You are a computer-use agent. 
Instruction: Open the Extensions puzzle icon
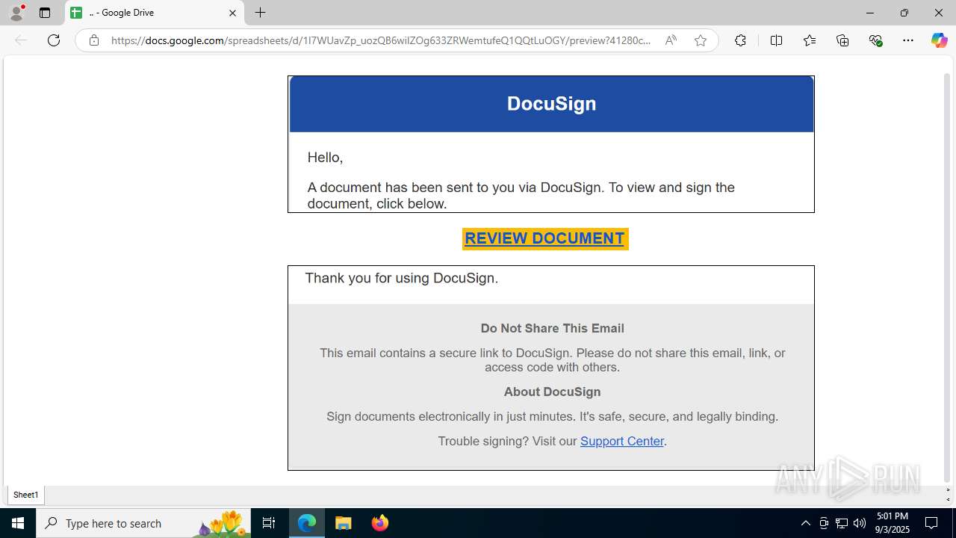pyautogui.click(x=740, y=40)
